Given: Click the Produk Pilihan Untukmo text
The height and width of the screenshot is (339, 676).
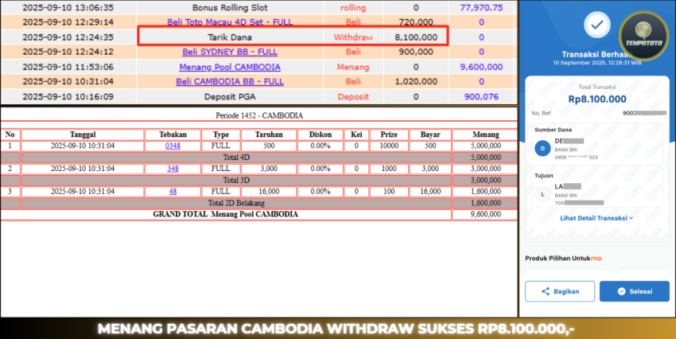Looking at the screenshot, I should [x=563, y=259].
